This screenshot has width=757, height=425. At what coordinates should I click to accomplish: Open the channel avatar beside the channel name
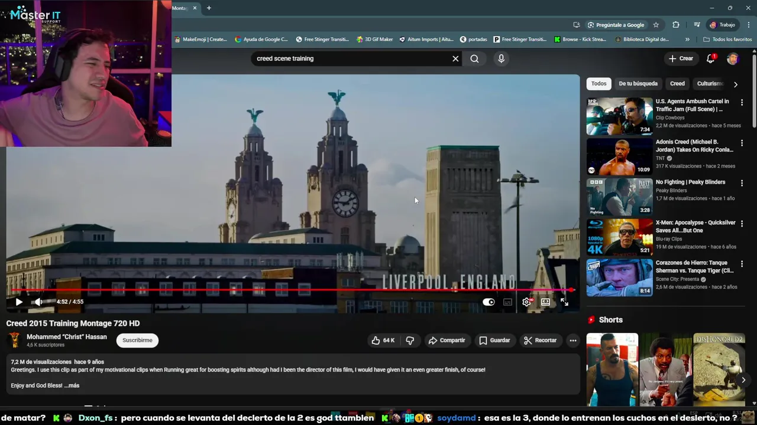[14, 340]
